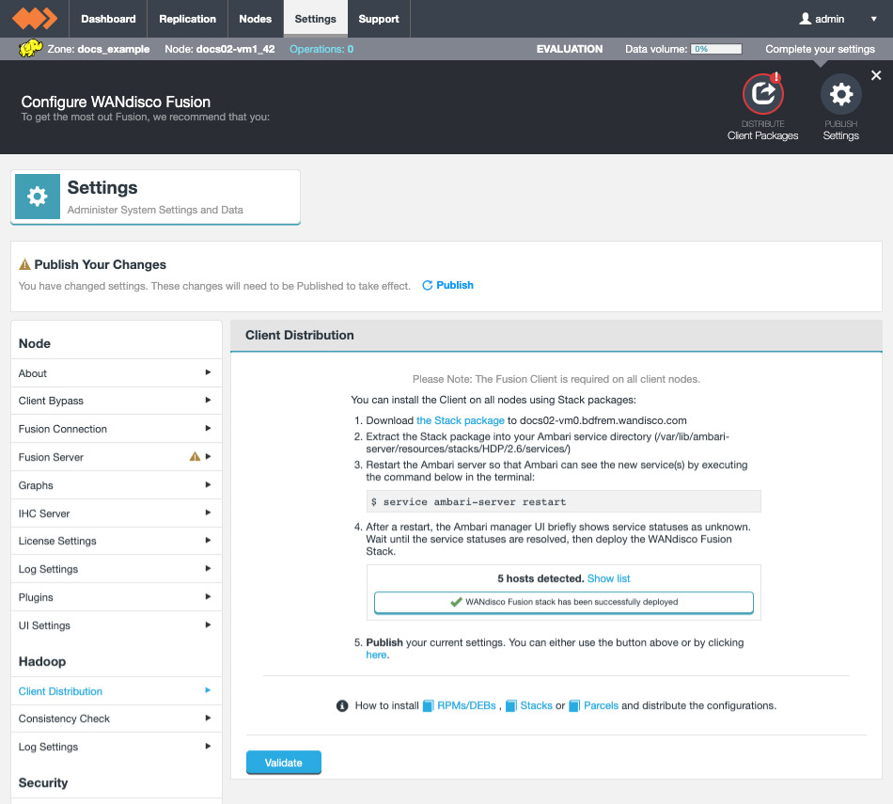Expand the License Settings arrow
This screenshot has width=893, height=804.
point(208,540)
